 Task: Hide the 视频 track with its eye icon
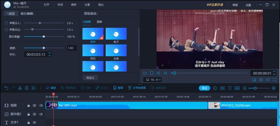coord(34,106)
